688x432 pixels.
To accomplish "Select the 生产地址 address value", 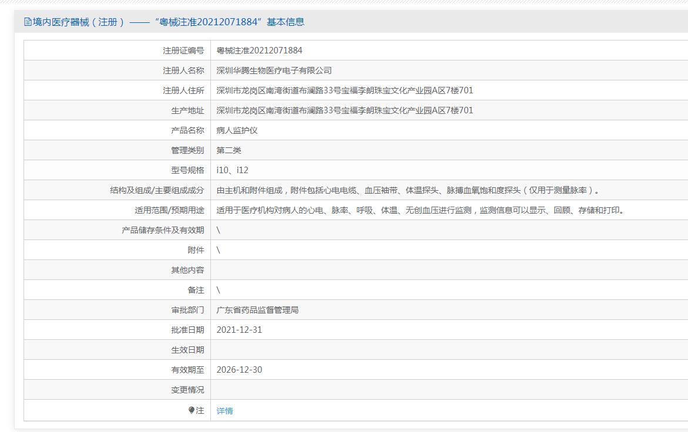I will coord(345,110).
